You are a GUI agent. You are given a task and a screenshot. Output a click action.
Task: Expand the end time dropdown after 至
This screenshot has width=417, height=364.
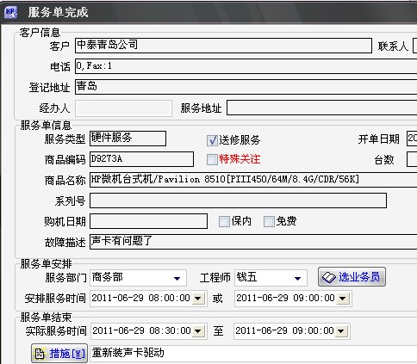pyautogui.click(x=341, y=331)
